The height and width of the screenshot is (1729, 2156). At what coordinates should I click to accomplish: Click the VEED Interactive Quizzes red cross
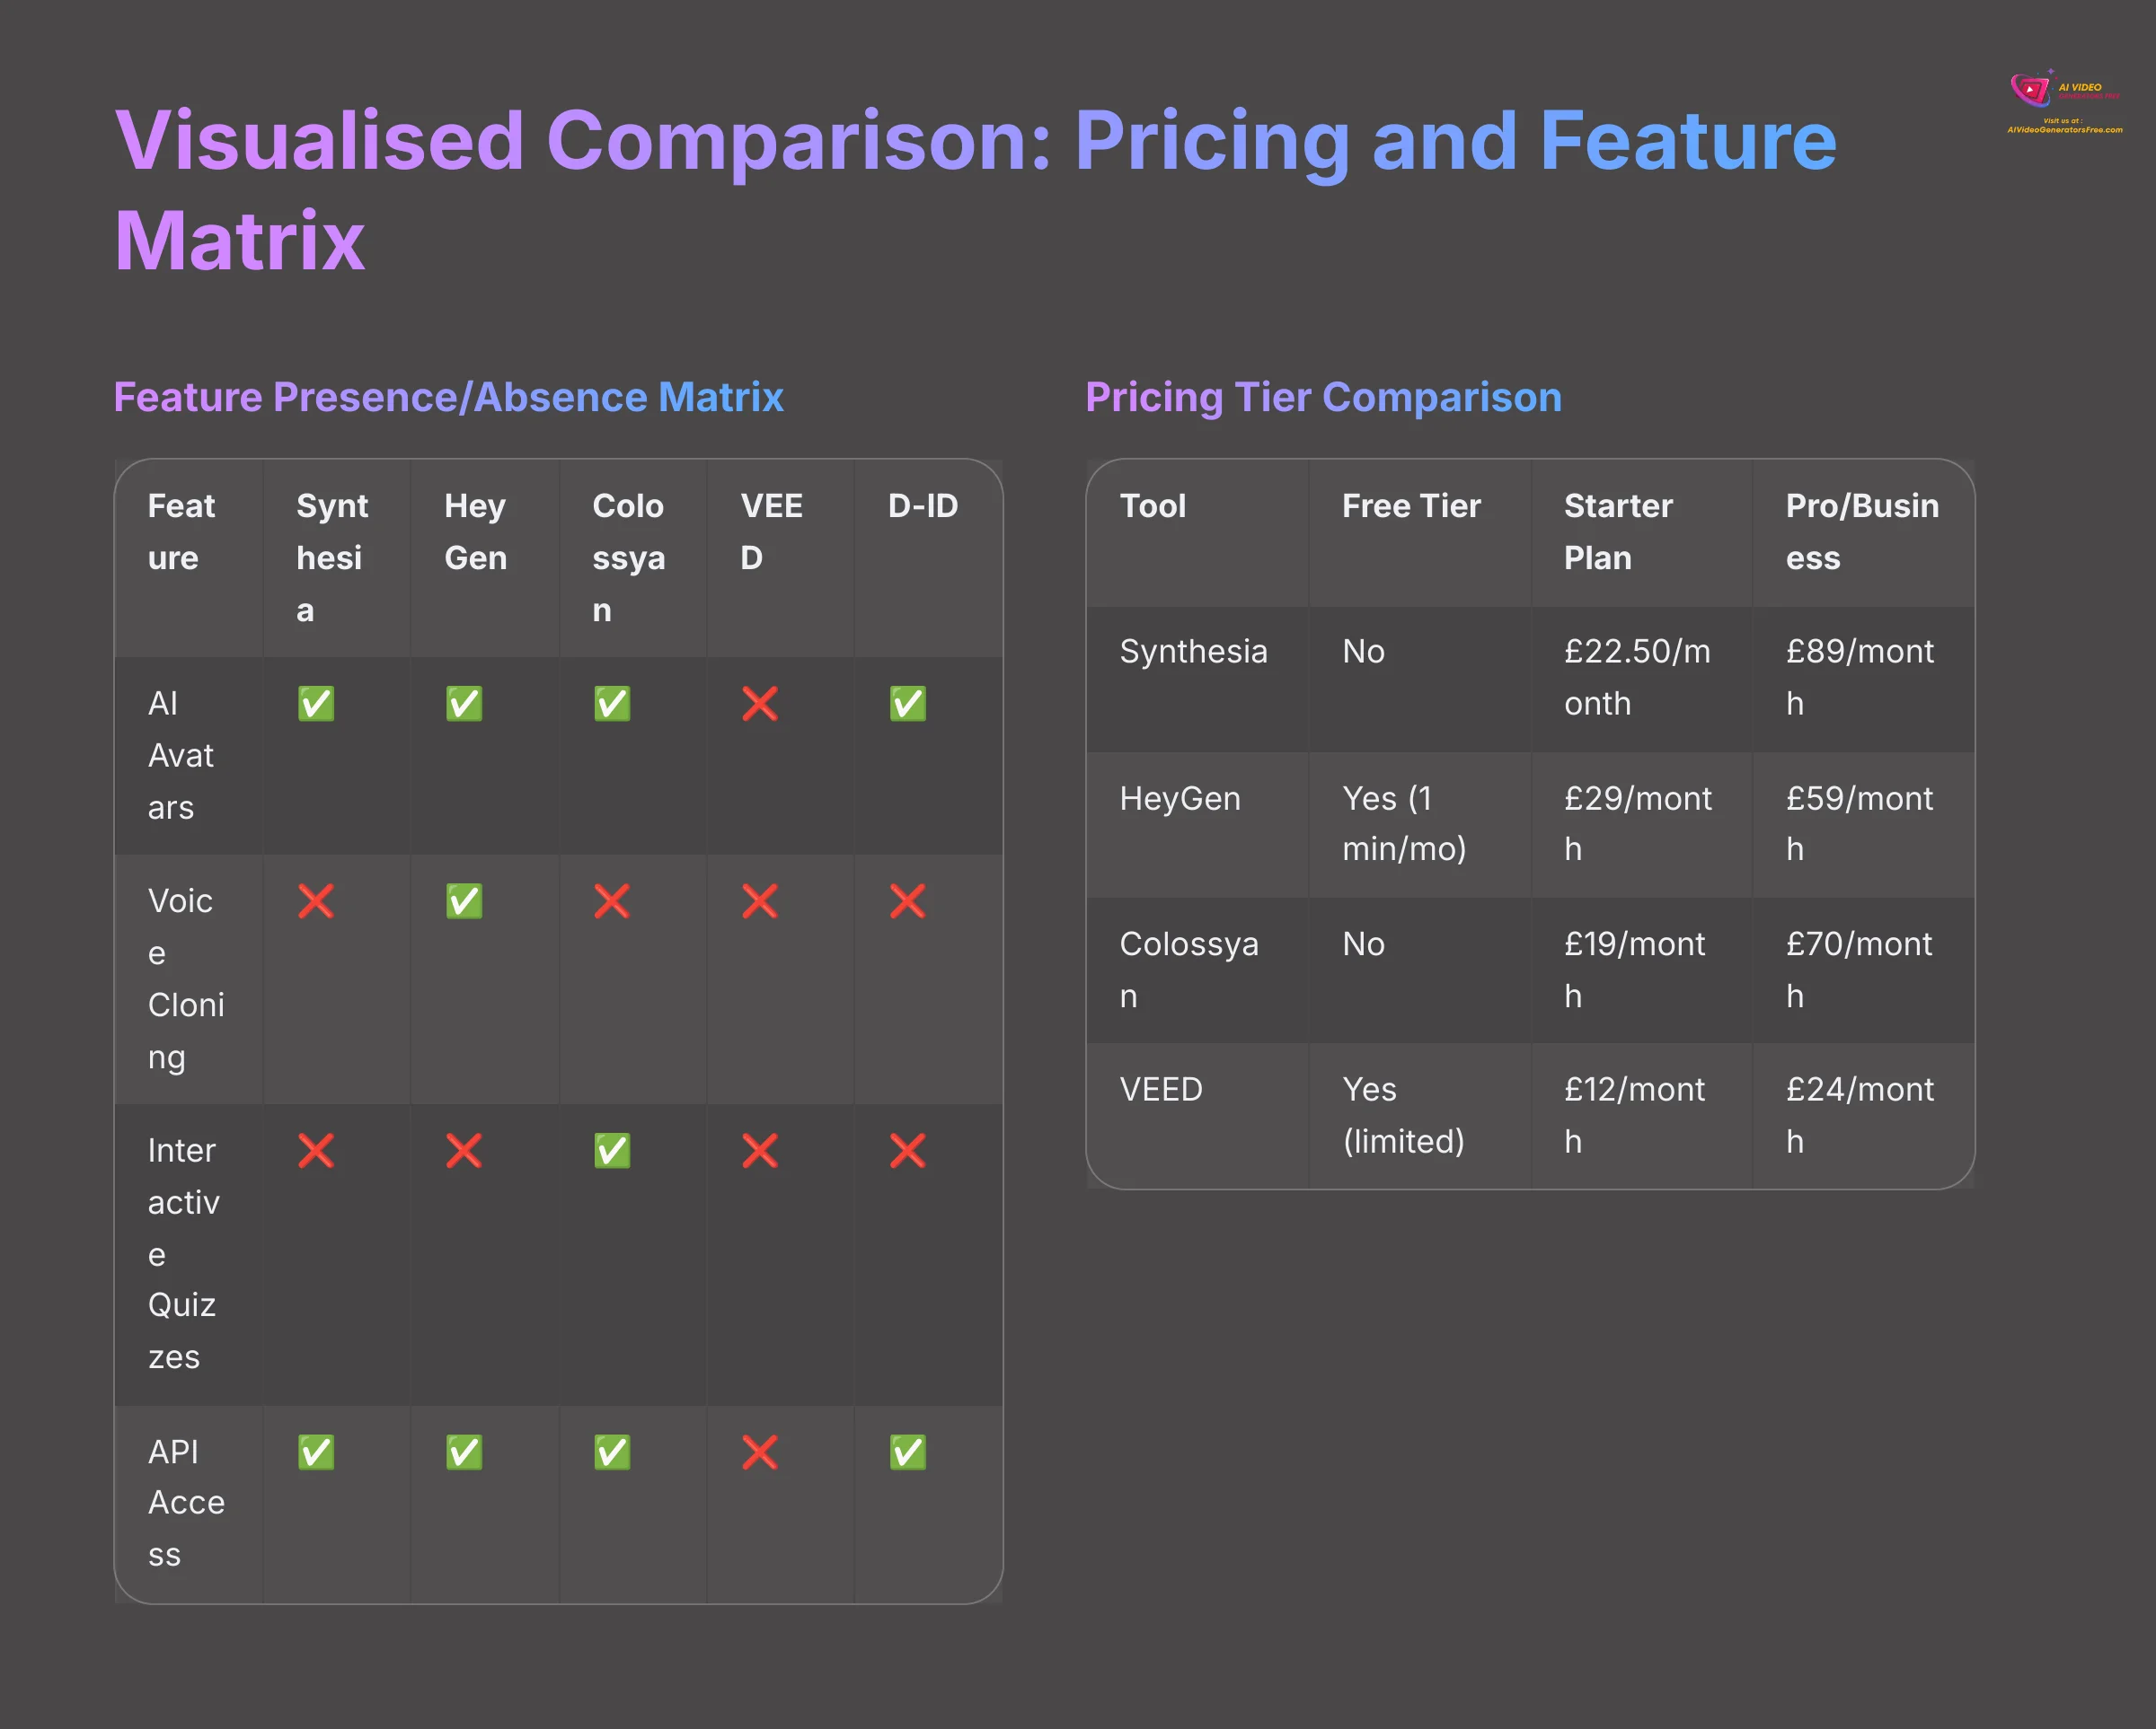coord(760,1150)
